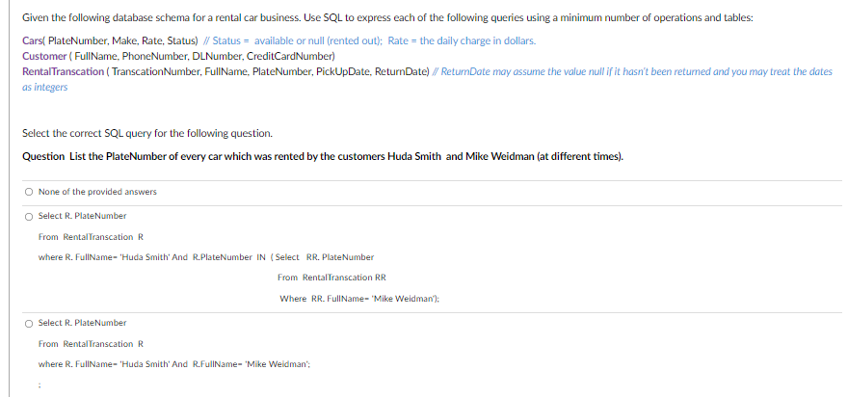Screen dimensions: 848x397
Task: Click the where line containing "R.PlateNumber IN"
Action: pyautogui.click(x=205, y=257)
